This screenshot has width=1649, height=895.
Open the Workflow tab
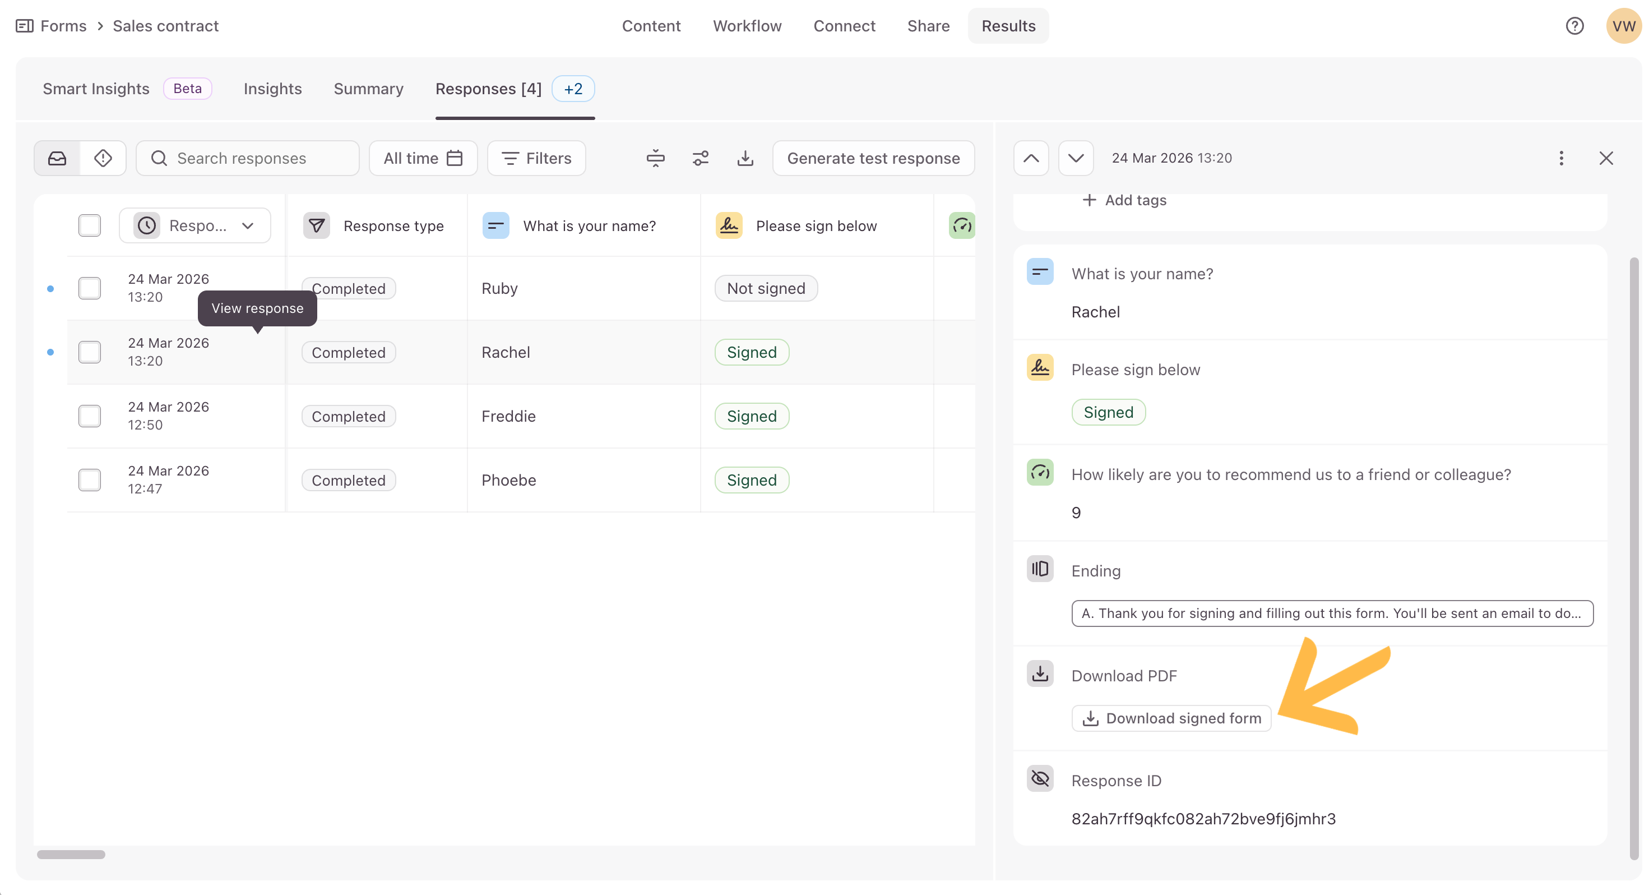tap(747, 26)
